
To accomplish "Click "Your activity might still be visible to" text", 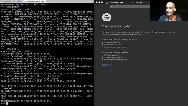I will point(116,52).
